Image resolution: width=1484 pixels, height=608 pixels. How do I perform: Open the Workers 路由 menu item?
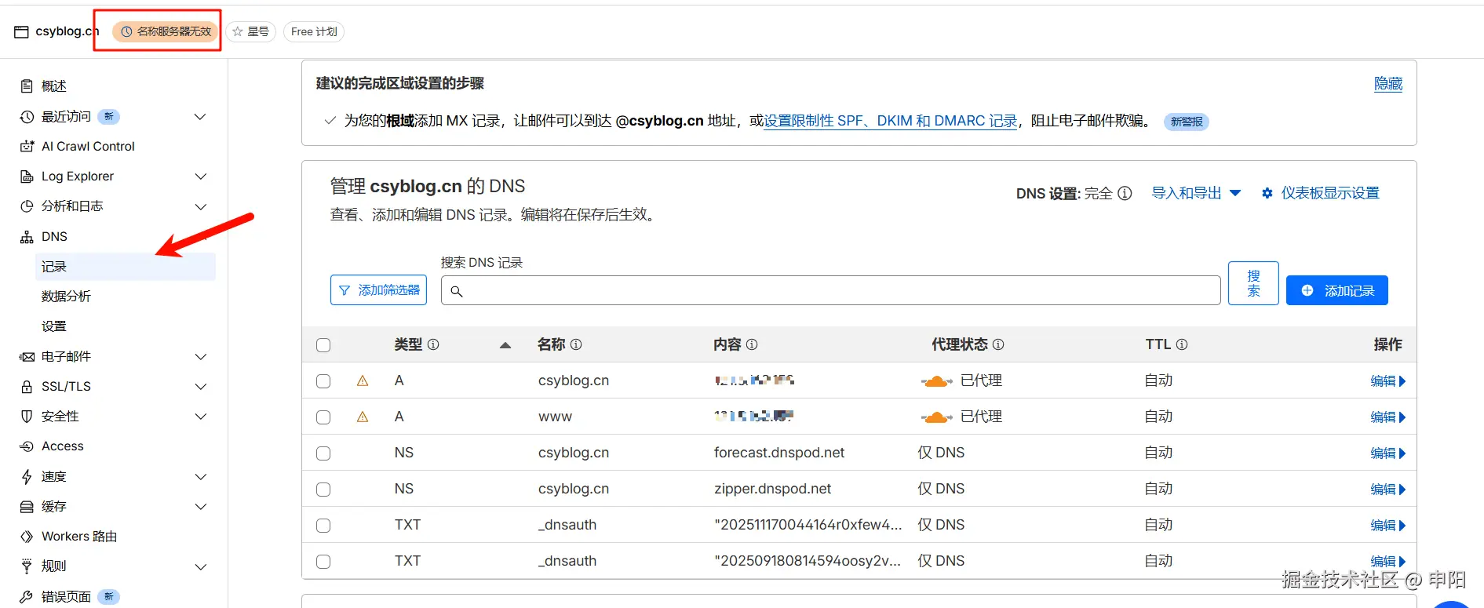click(x=79, y=537)
